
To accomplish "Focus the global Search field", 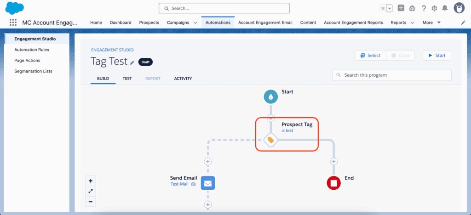I will pyautogui.click(x=224, y=8).
